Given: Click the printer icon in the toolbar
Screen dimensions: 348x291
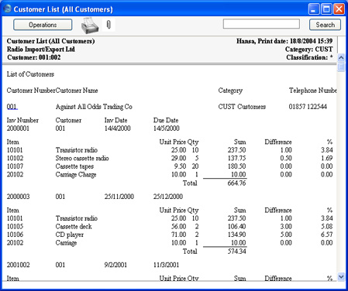Looking at the screenshot, I should pyautogui.click(x=90, y=26).
